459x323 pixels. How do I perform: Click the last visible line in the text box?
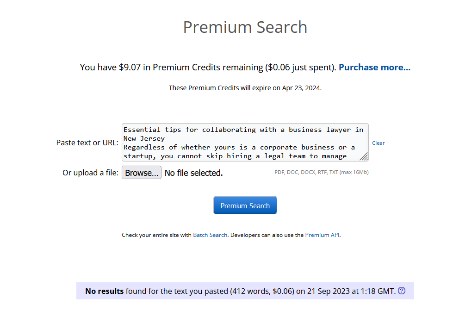coord(235,156)
